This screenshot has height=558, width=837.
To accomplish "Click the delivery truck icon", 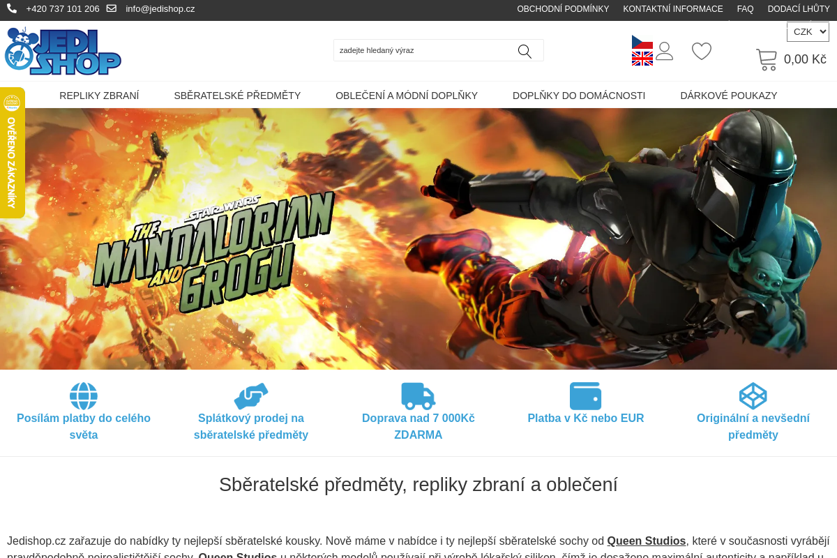I will point(418,396).
